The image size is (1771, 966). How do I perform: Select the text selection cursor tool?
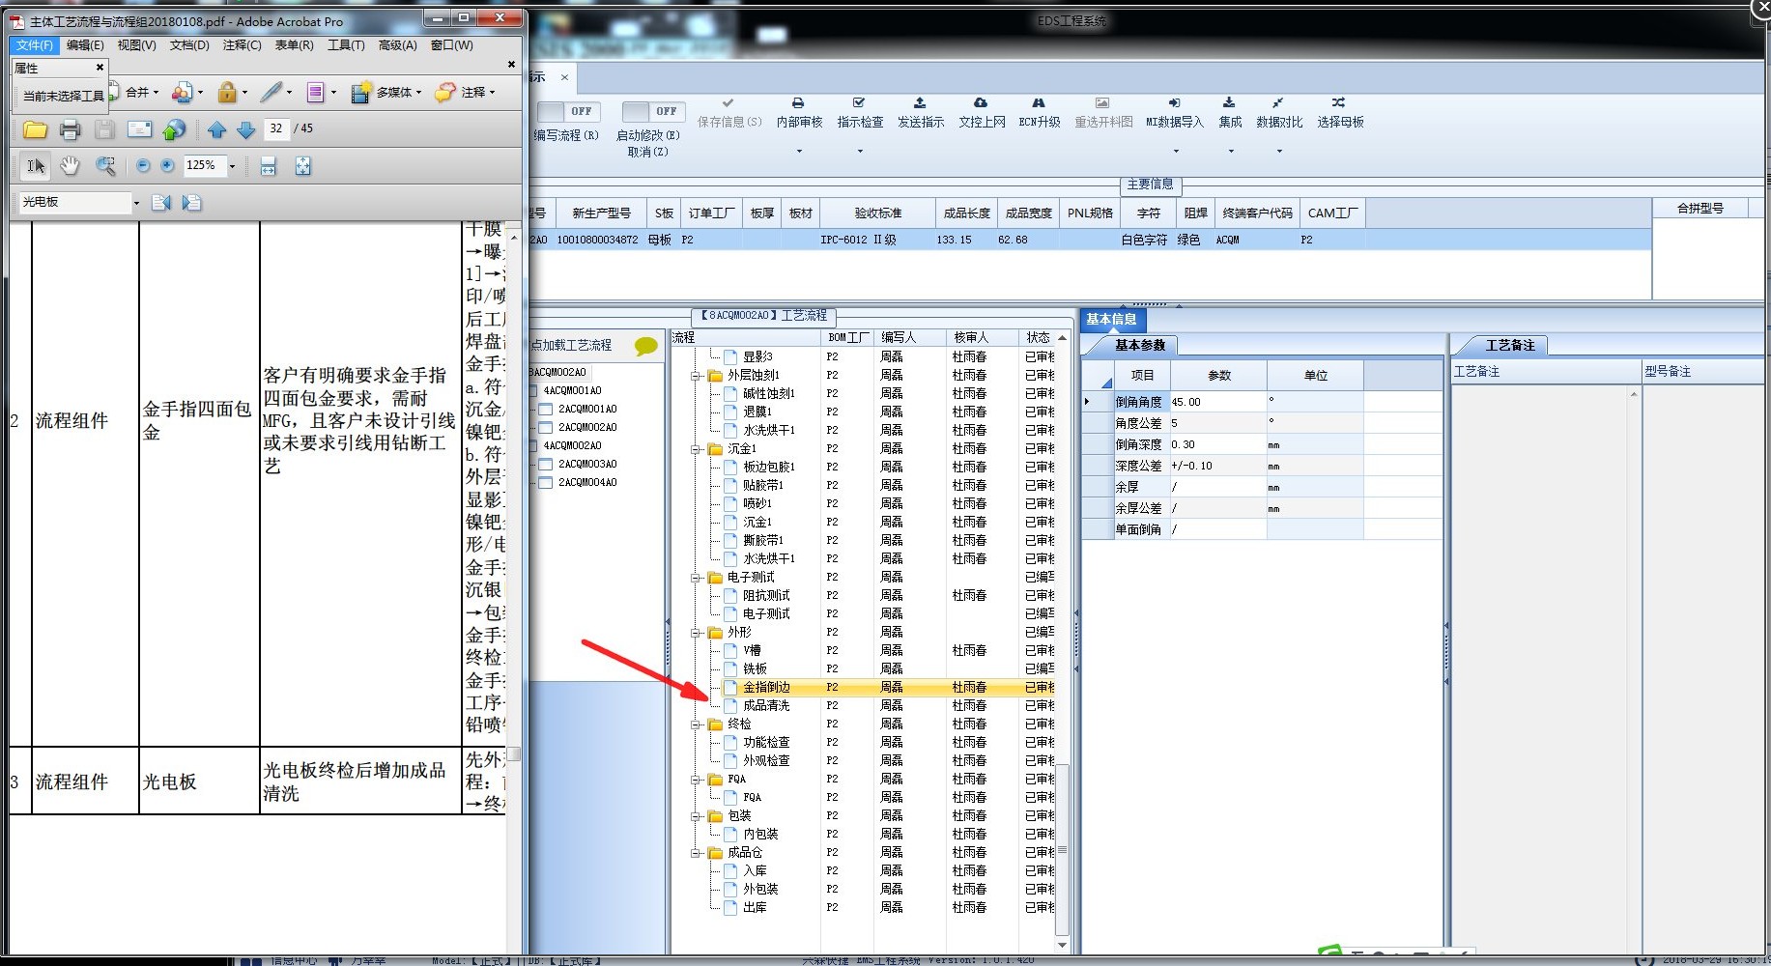pyautogui.click(x=36, y=166)
